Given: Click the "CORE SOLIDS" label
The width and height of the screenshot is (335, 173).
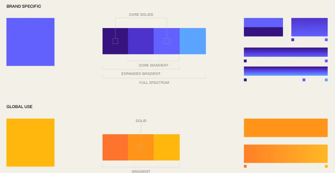Looking at the screenshot, I should coord(141,15).
